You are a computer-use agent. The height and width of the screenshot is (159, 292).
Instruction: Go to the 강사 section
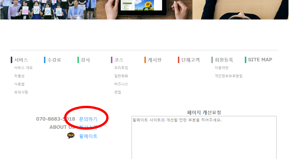point(86,60)
